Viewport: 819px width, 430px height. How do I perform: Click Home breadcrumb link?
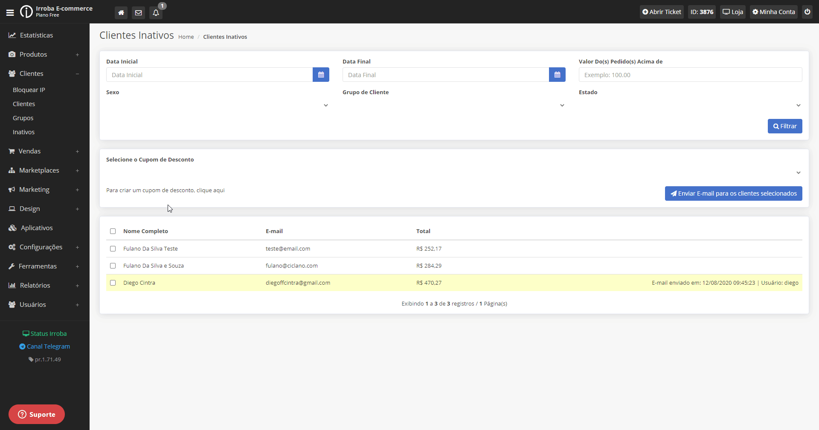186,37
